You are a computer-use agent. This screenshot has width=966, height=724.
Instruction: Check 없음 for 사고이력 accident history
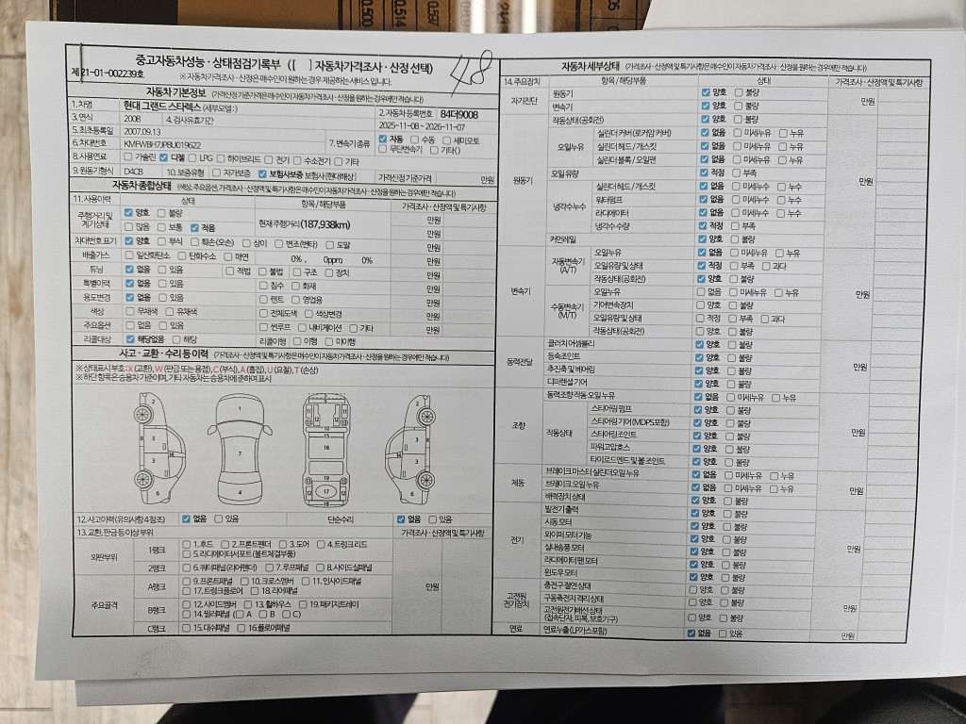185,518
